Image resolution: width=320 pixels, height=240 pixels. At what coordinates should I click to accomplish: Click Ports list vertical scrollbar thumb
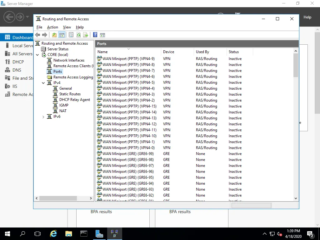click(x=296, y=65)
